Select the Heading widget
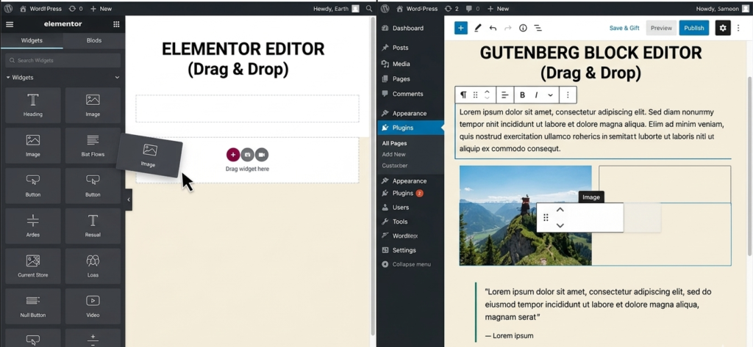753x347 pixels. (x=32, y=105)
